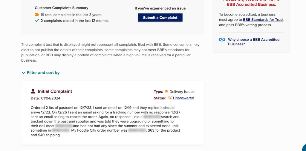Click the complaint date 01/04/2024
Screen dimensions: 306x151
tap(51, 98)
